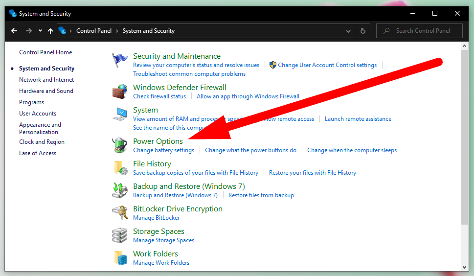The width and height of the screenshot is (474, 276).
Task: Click the vertical scrollbar thumb
Action: (465, 137)
